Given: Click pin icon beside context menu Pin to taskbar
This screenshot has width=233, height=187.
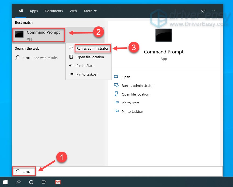Looking at the screenshot, I should (71, 74).
